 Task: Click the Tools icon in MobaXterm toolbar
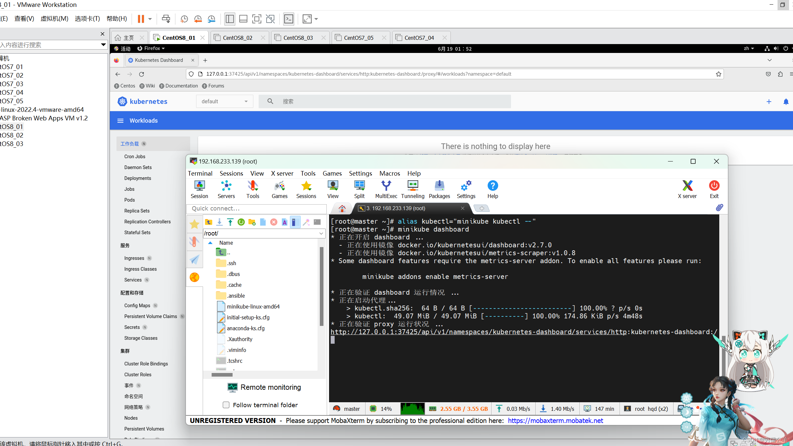point(253,189)
